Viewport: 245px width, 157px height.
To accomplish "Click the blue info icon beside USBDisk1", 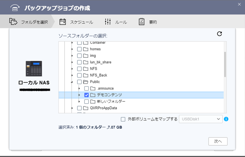I will [226, 119].
